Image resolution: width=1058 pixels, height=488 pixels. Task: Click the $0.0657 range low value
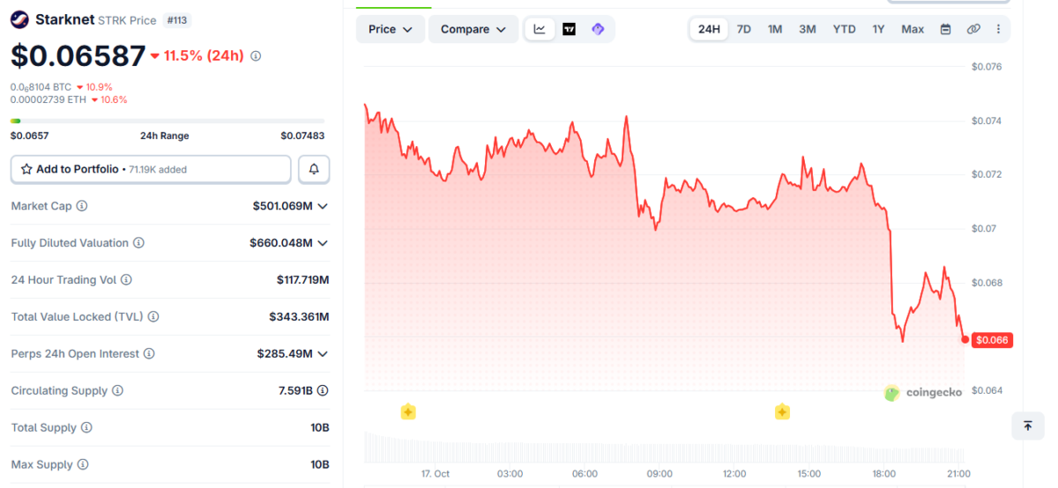click(30, 136)
